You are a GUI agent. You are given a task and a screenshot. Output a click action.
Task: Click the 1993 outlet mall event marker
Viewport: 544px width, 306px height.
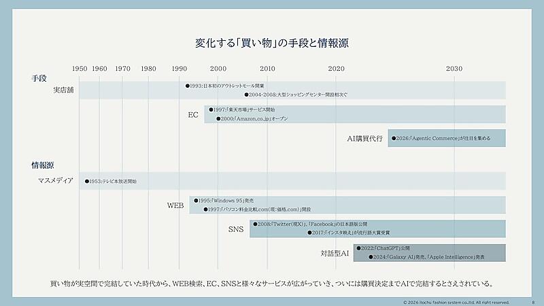pyautogui.click(x=225, y=86)
